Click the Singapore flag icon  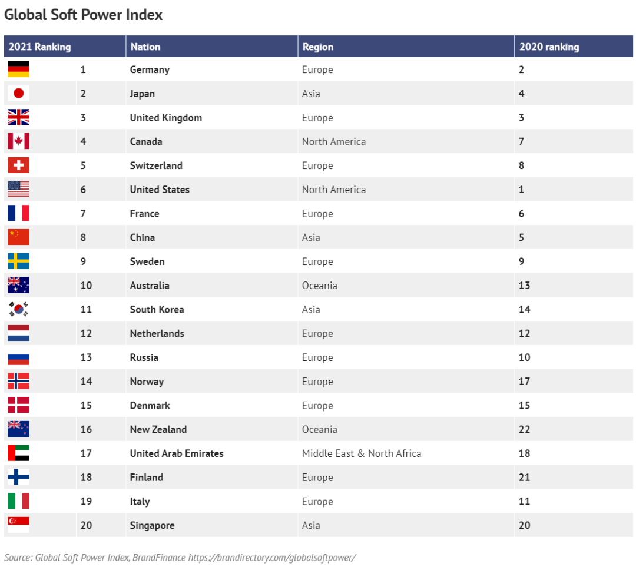[x=19, y=525]
